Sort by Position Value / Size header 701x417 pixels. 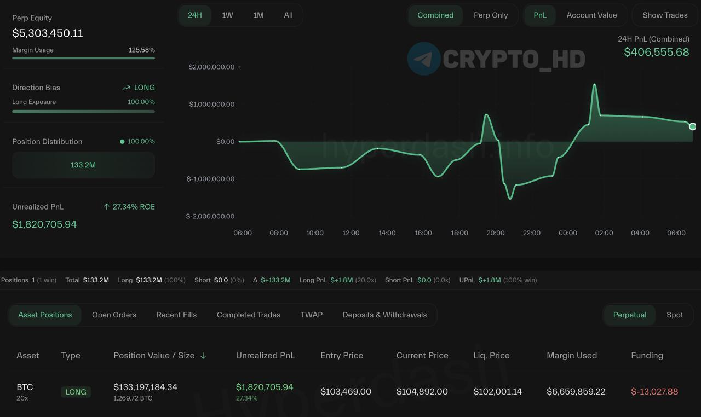154,356
